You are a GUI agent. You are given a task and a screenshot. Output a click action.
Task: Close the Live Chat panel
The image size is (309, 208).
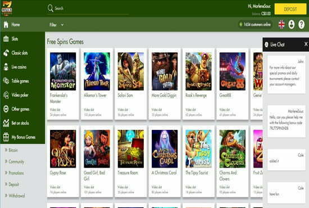306,44
